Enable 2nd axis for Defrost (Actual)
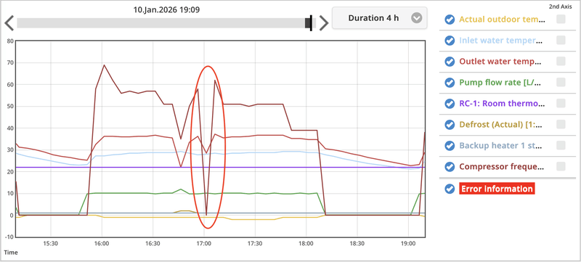The width and height of the screenshot is (581, 262). click(561, 124)
